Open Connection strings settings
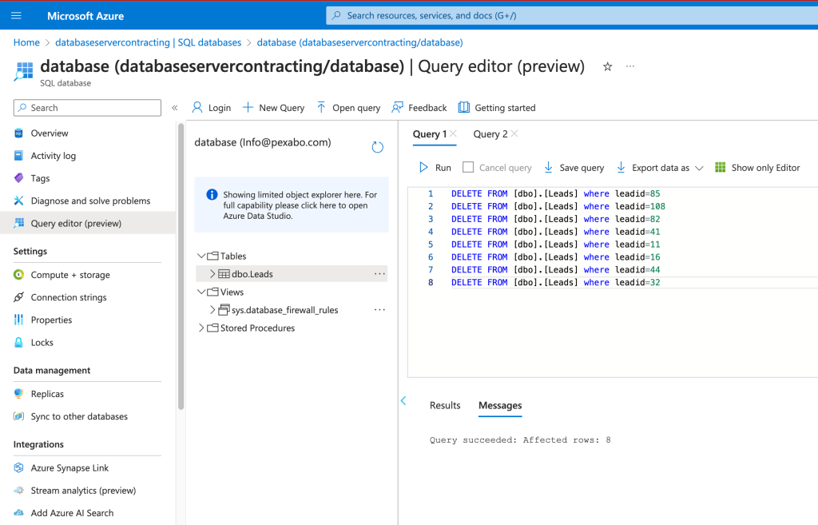Image resolution: width=818 pixels, height=525 pixels. click(x=69, y=297)
